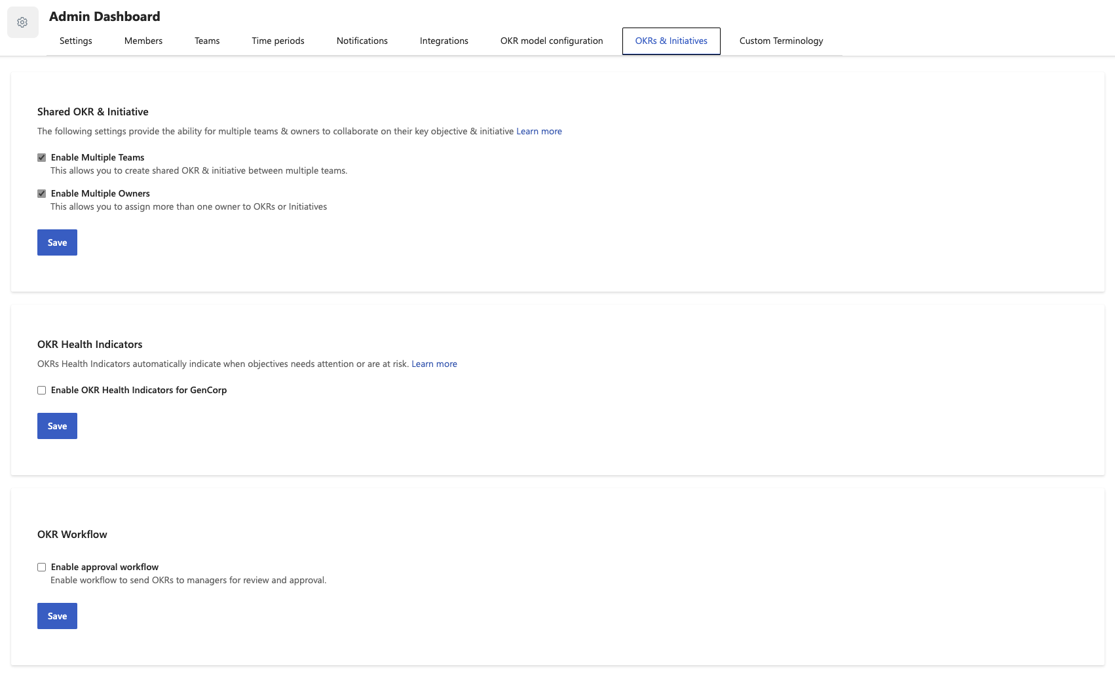Image resolution: width=1115 pixels, height=673 pixels.
Task: Open the Members tab
Action: point(143,41)
